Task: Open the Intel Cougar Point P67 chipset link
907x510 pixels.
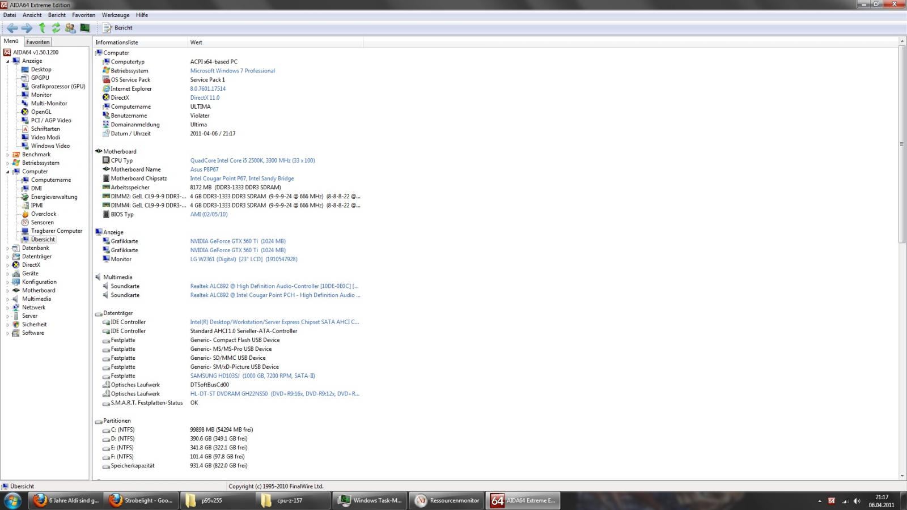Action: pos(242,178)
